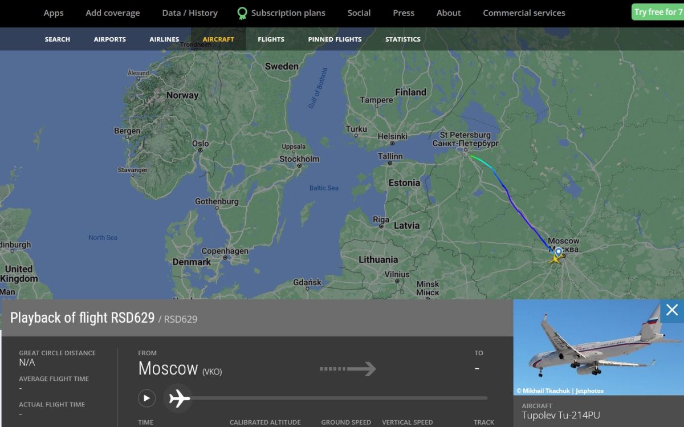
Task: Close the flight playback panel
Action: click(x=672, y=310)
